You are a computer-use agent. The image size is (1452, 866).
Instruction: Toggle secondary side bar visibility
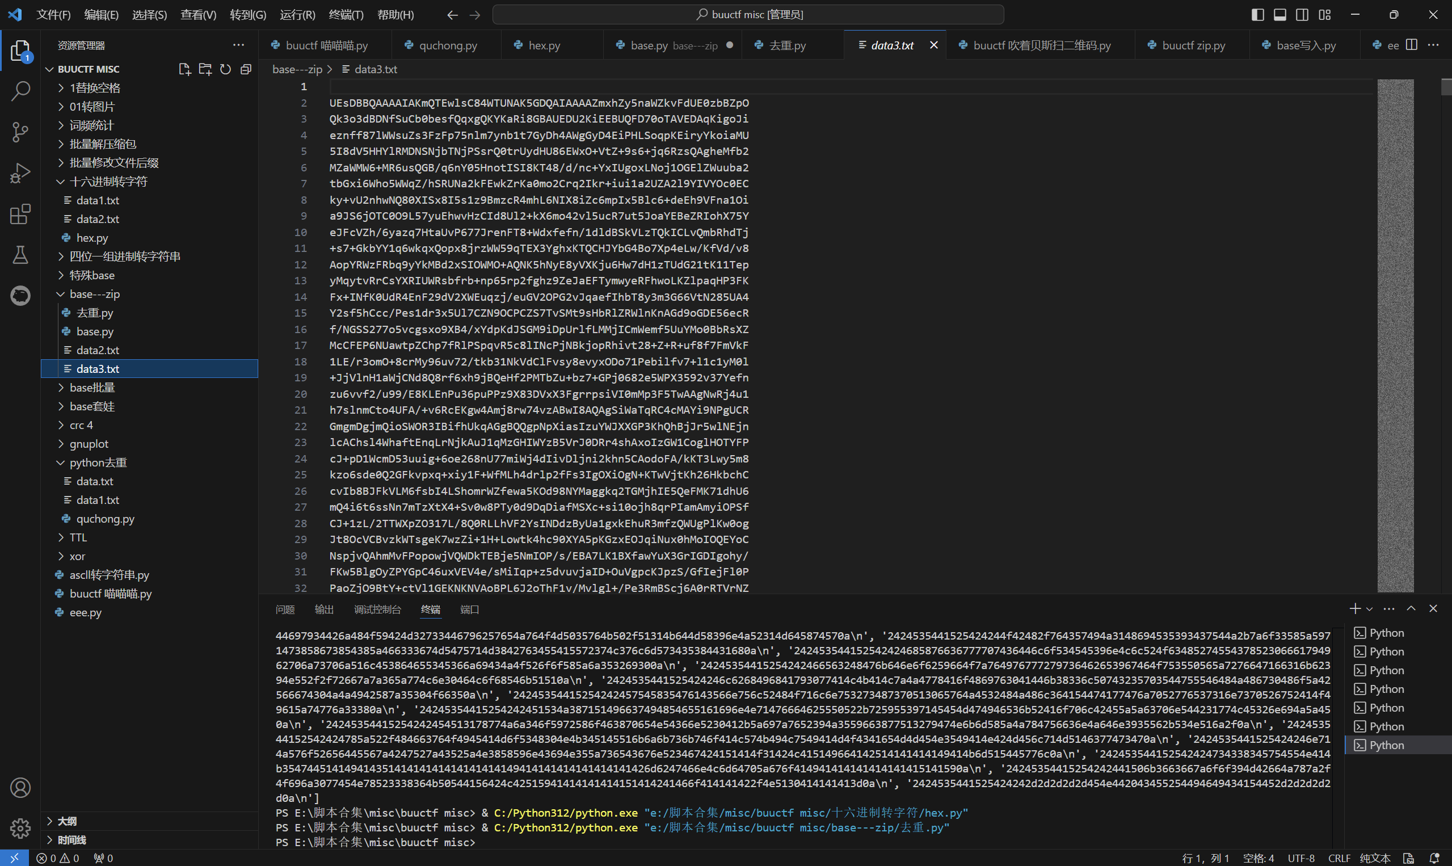pos(1302,15)
